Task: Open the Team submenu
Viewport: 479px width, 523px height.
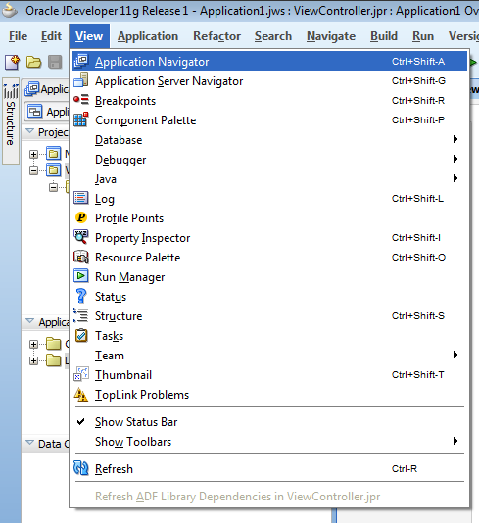Action: [x=269, y=356]
